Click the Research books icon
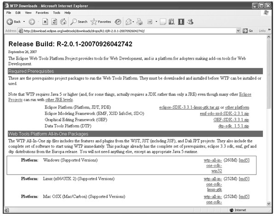Image resolution: width=274 pixels, height=216 pixels. click(171, 22)
